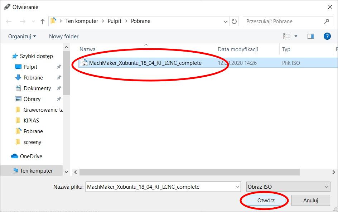The width and height of the screenshot is (338, 212).
Task: Click the change view layout icon
Action: (x=286, y=36)
